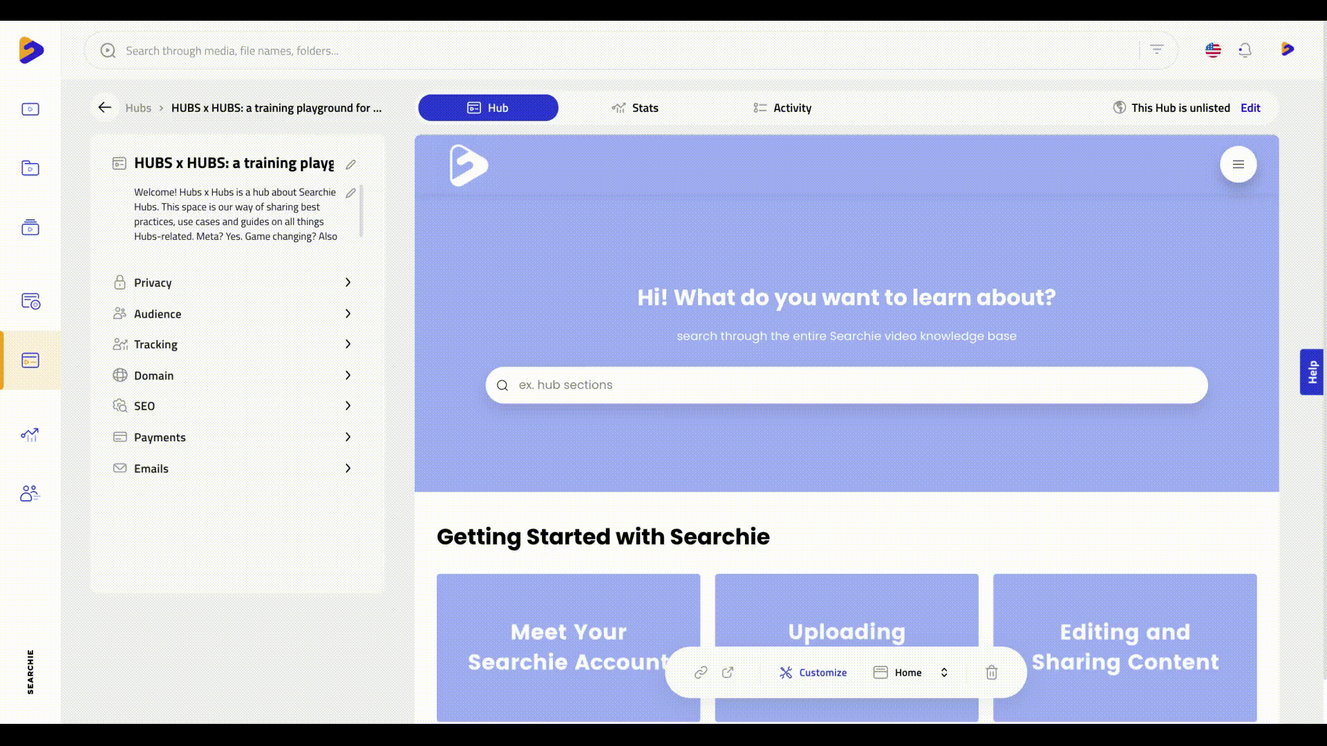This screenshot has height=746, width=1327.
Task: Open hub in new tab icon
Action: tap(728, 672)
